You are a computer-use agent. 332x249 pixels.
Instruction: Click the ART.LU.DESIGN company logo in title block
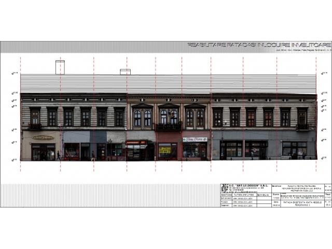(x=224, y=188)
